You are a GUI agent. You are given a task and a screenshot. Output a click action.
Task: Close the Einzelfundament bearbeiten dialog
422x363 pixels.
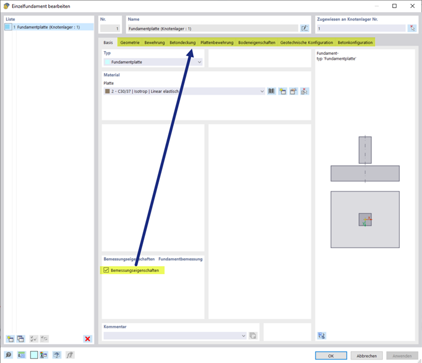(412, 6)
